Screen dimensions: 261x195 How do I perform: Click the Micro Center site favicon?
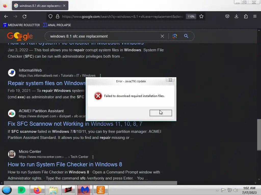click(x=12, y=154)
